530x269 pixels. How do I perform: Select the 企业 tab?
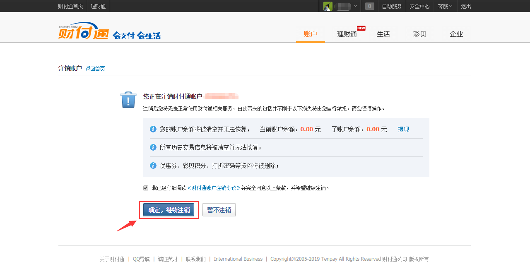pos(456,34)
